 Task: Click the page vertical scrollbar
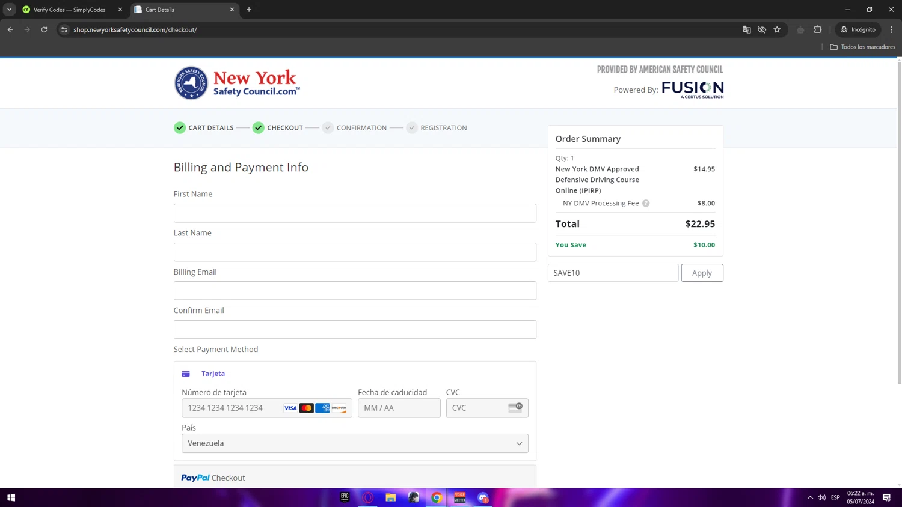(899, 222)
